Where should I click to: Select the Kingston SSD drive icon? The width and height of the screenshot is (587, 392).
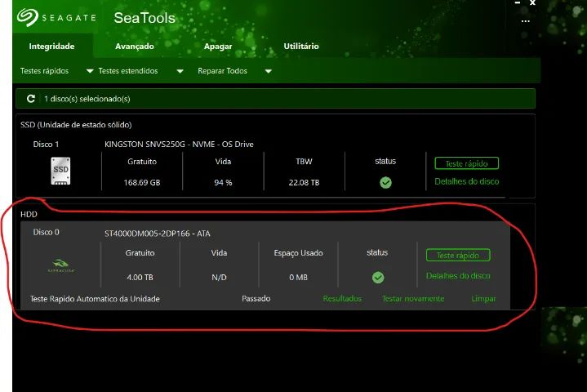60,171
